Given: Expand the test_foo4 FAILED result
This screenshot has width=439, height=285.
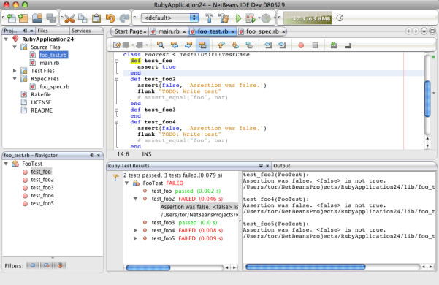Looking at the screenshot, I should (136, 230).
